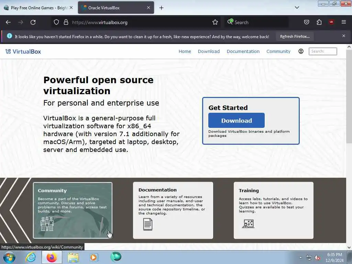Open the Download navigation link

(x=209, y=52)
